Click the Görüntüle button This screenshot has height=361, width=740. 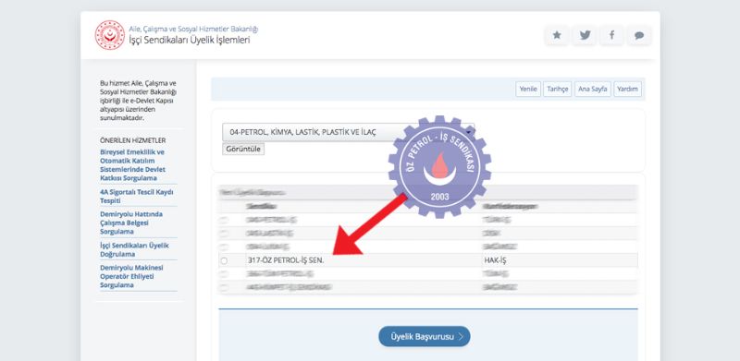[243, 149]
